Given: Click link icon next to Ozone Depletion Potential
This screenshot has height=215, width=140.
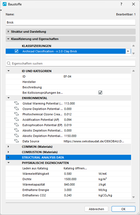Looking at the screenshot, I should (x=17, y=109).
